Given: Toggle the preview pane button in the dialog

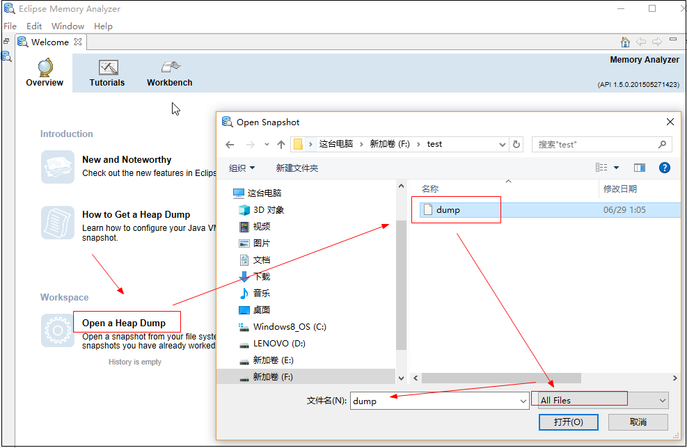Looking at the screenshot, I should [x=640, y=168].
